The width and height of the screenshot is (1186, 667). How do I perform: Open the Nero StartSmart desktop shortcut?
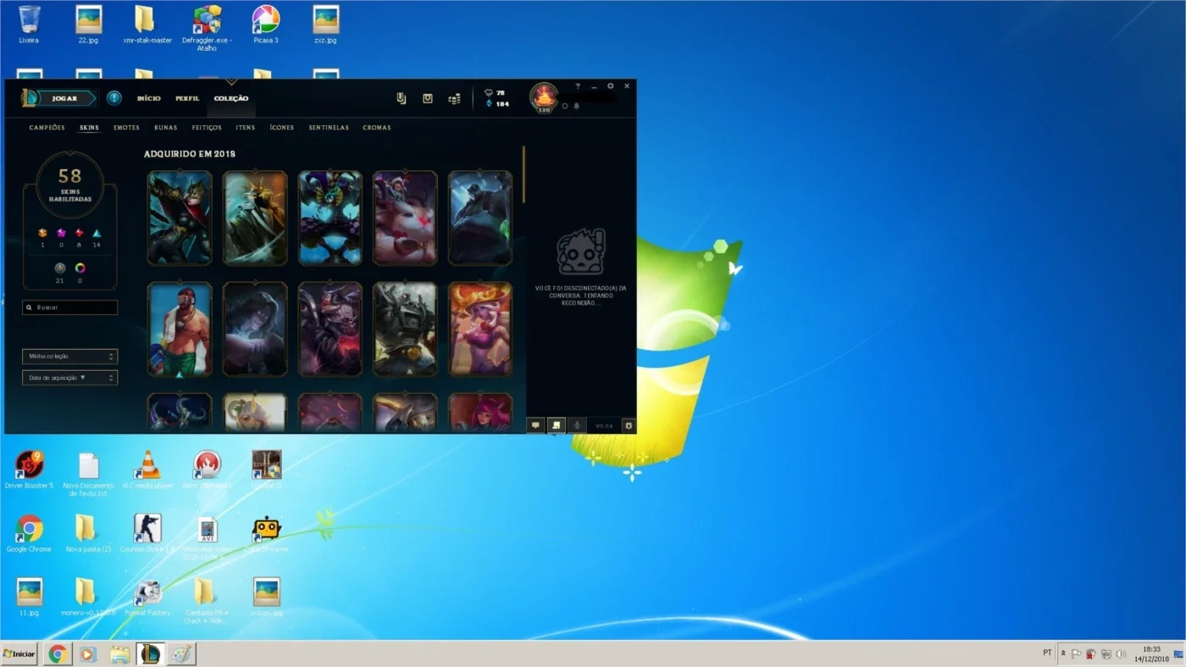tap(207, 470)
